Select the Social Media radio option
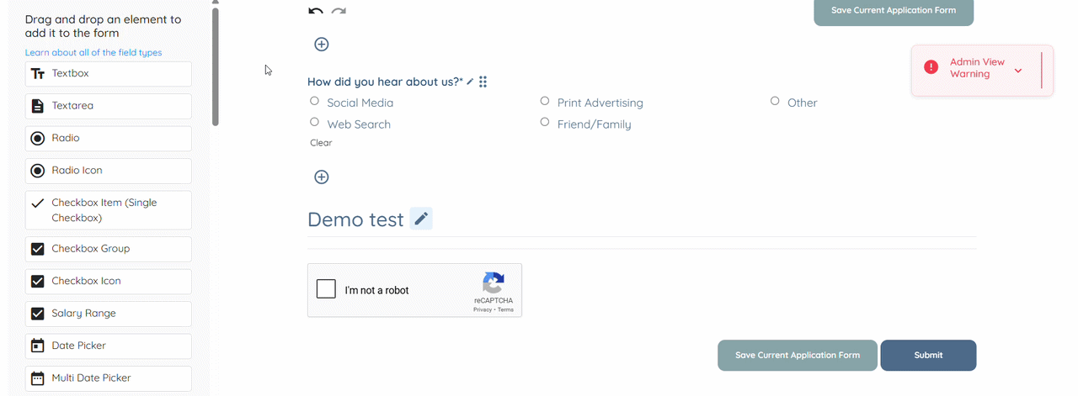This screenshot has width=1078, height=396. tap(314, 101)
